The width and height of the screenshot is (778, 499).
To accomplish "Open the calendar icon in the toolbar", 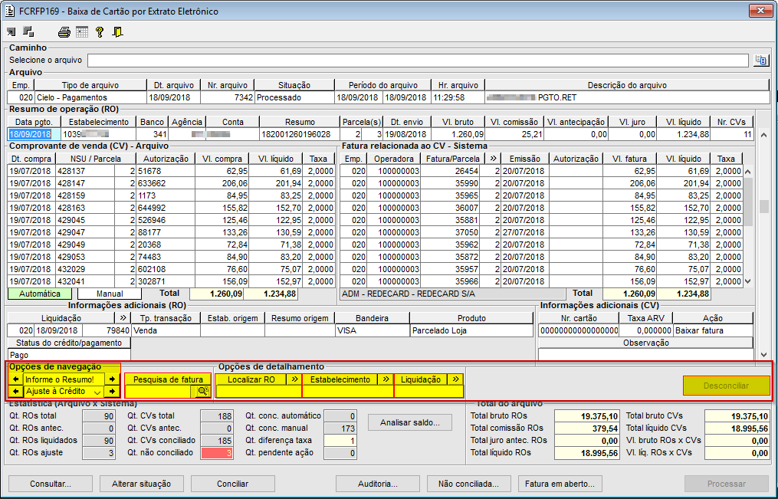I will point(82,32).
